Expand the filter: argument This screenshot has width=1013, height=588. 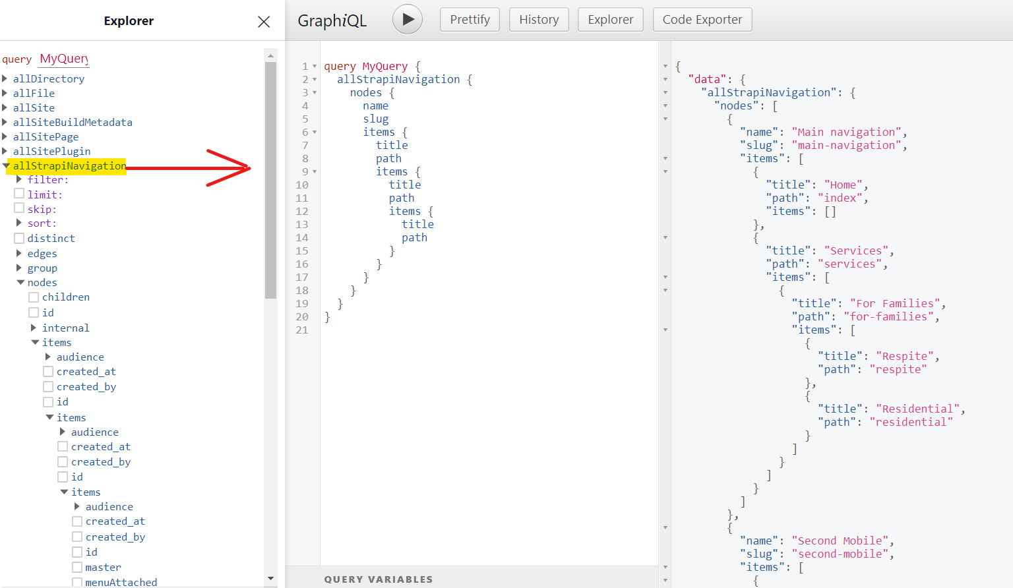click(x=19, y=179)
